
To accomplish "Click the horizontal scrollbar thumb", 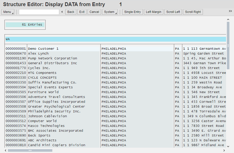I will coord(30,150).
